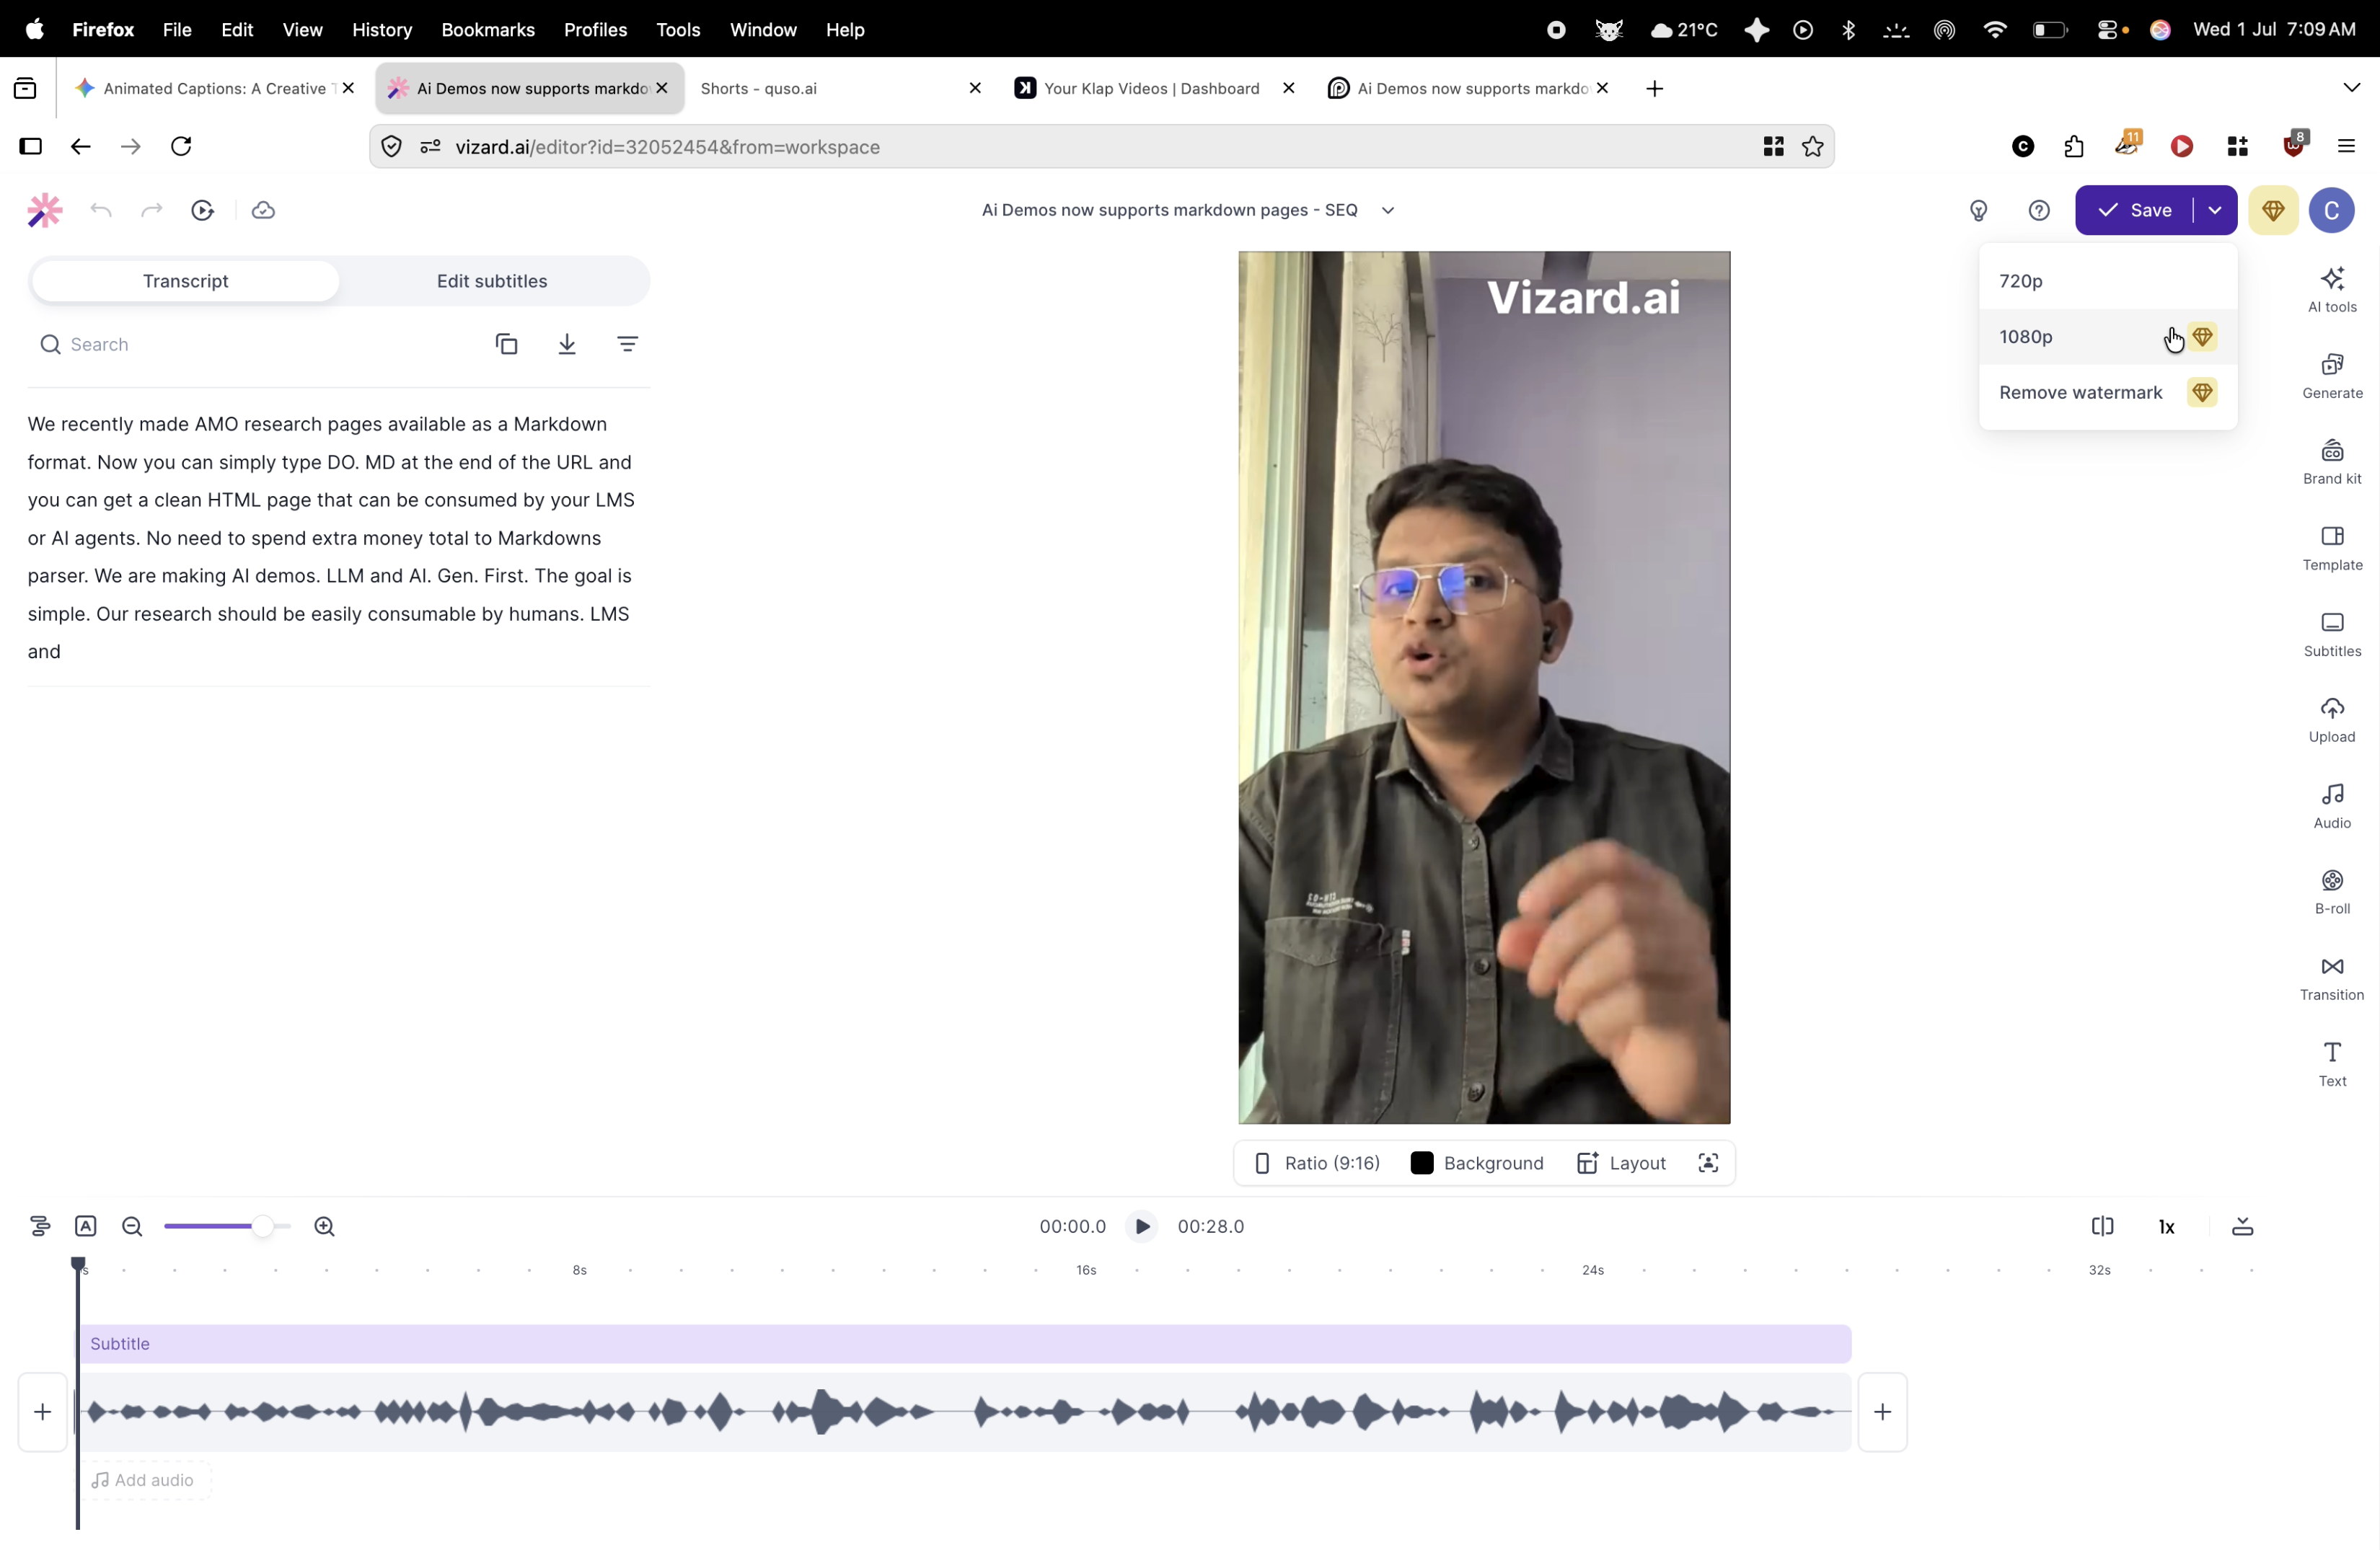This screenshot has width=2380, height=1550.
Task: Open the Firefox hamburger menu
Action: pos(2346,147)
